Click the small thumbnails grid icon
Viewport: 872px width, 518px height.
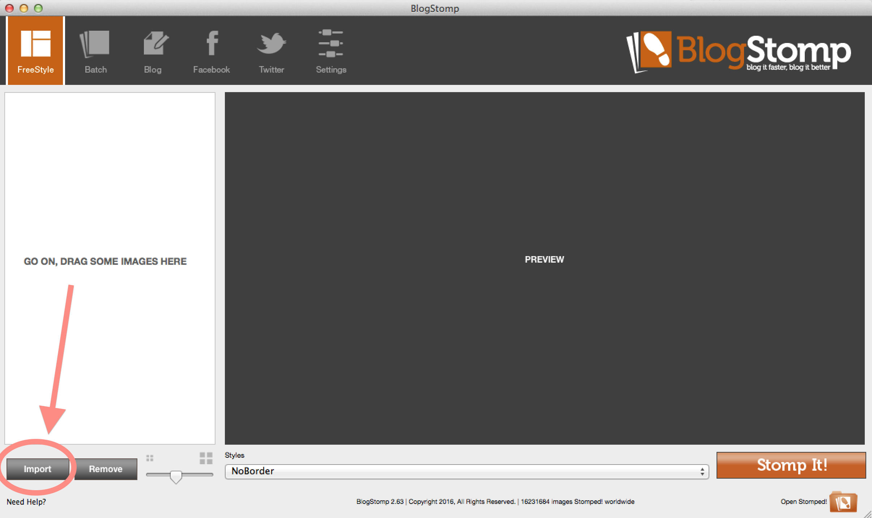(150, 458)
